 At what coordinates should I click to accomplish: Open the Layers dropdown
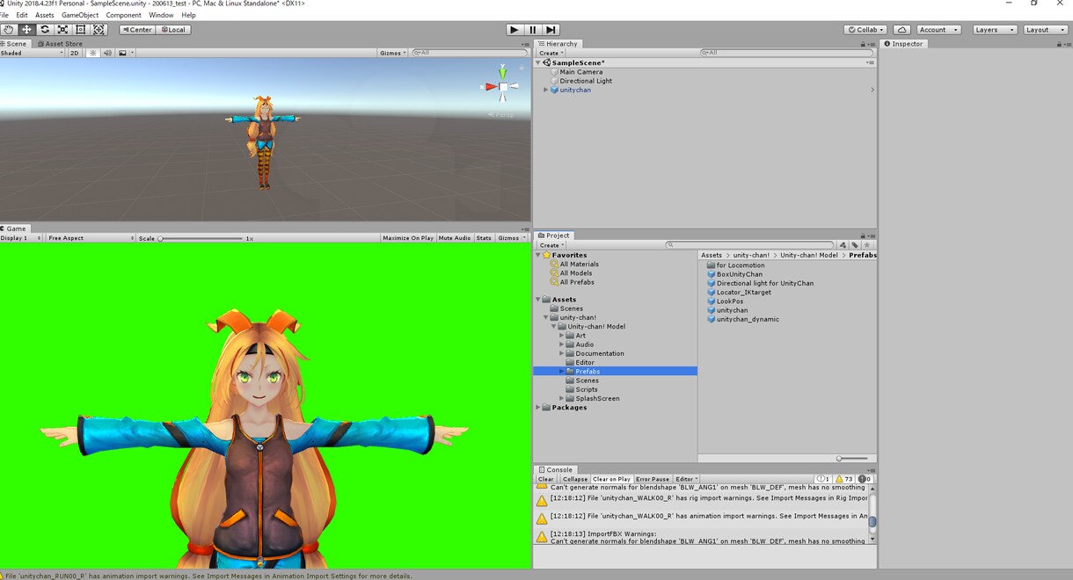pos(995,30)
